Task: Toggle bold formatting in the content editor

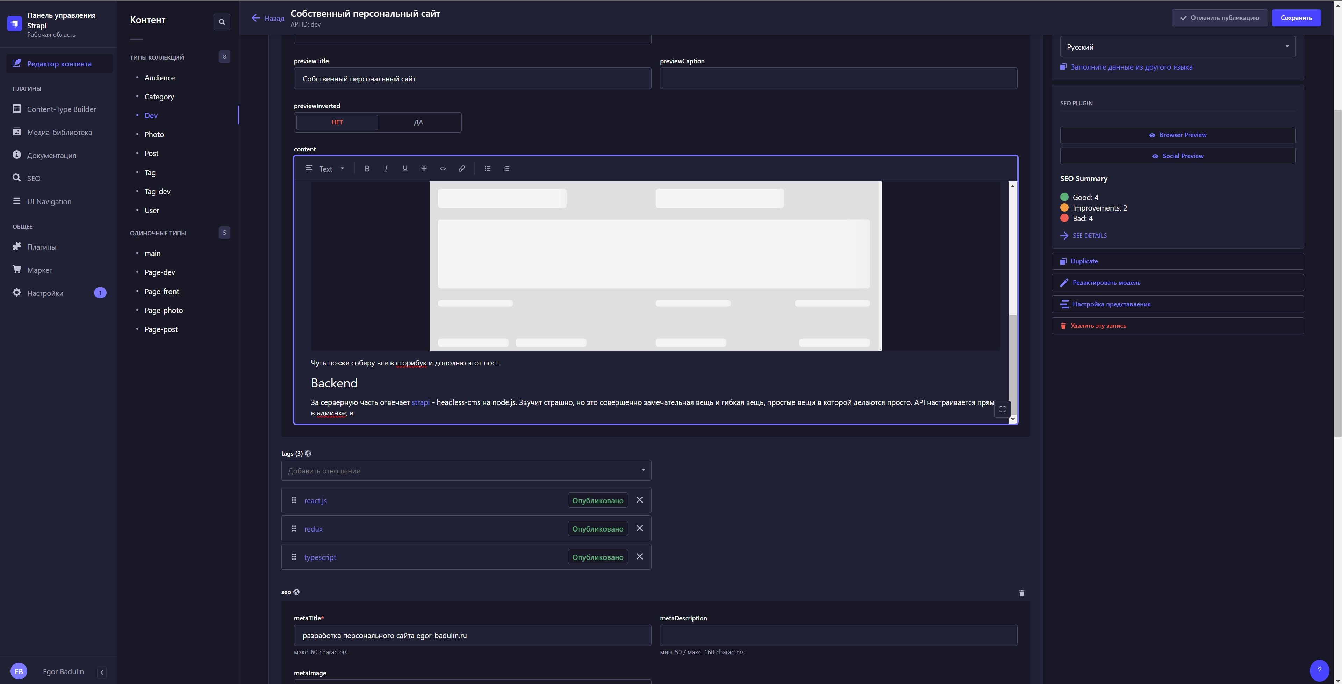Action: coord(367,169)
